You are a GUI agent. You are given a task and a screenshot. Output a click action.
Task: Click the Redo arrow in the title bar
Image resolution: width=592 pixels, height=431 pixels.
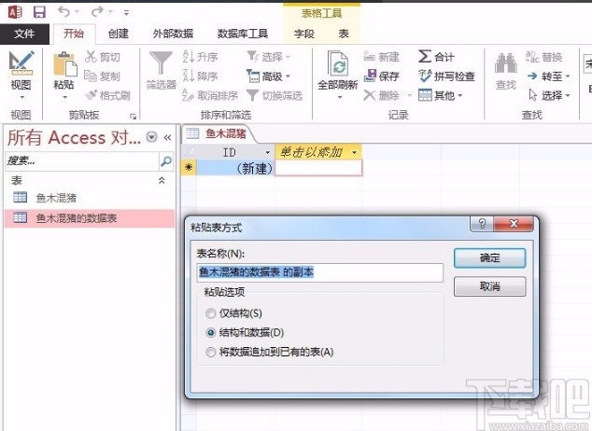pos(97,12)
